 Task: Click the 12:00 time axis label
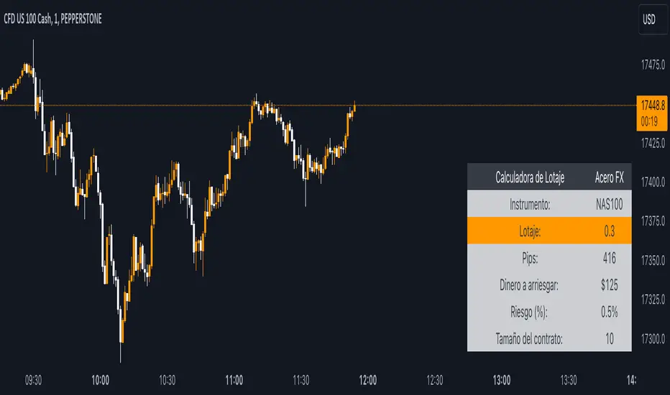point(367,379)
